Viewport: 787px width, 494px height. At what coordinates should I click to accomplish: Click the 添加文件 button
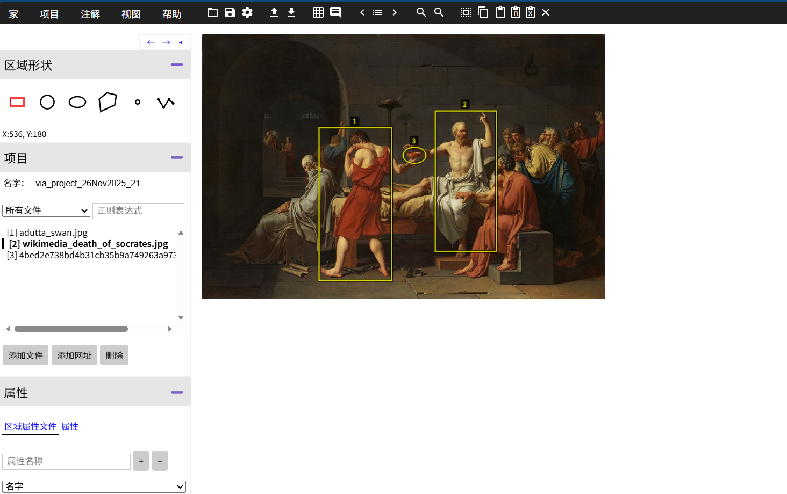[x=25, y=355]
